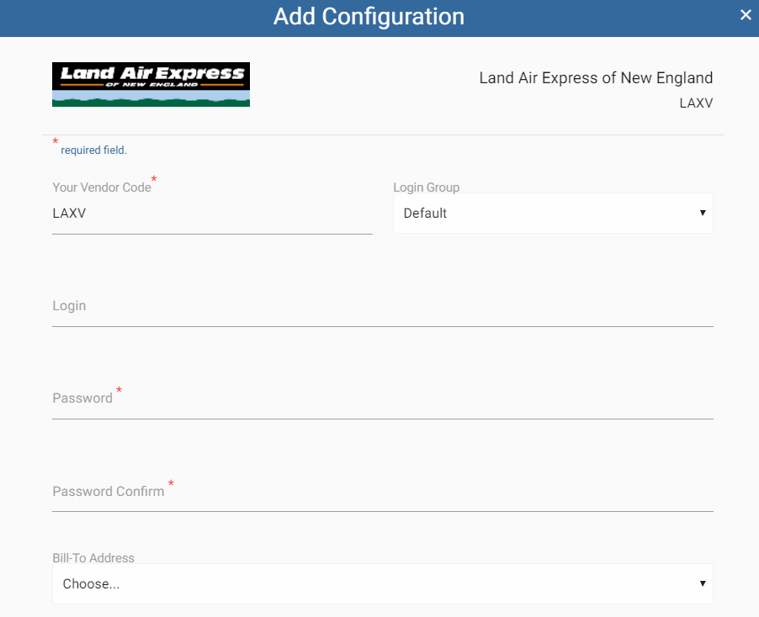Click the Land Air Express logo image
This screenshot has width=759, height=617.
click(150, 84)
